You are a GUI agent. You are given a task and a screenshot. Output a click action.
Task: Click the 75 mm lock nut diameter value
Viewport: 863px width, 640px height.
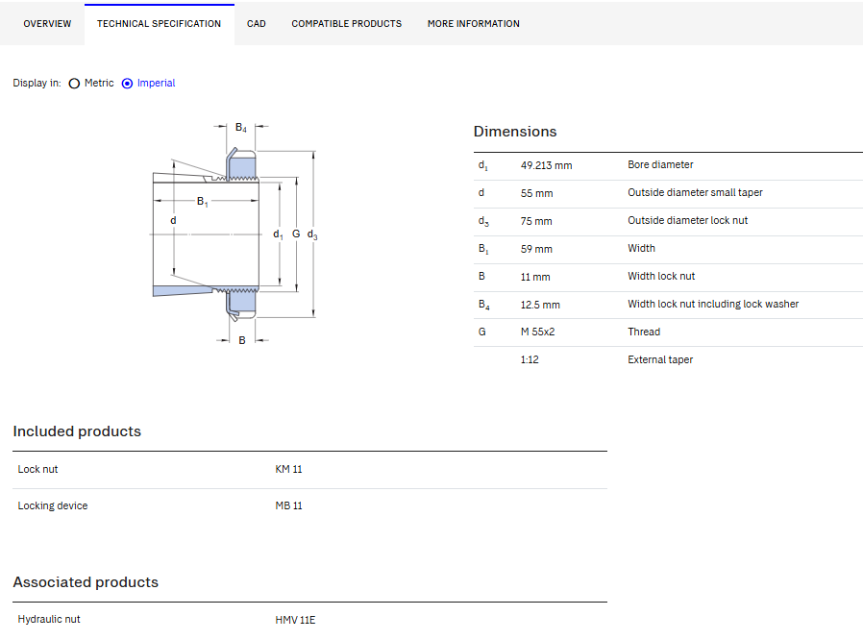[x=536, y=221]
